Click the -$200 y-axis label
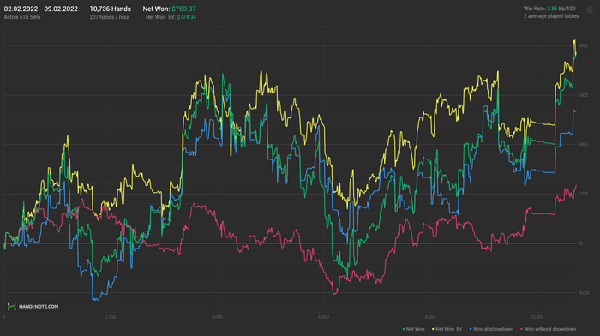The image size is (600, 336). pyautogui.click(x=584, y=293)
